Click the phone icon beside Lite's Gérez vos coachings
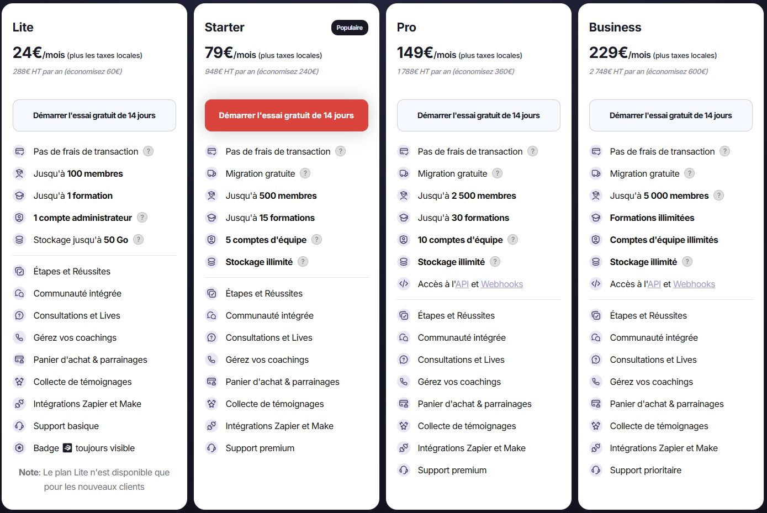This screenshot has height=513, width=767. click(x=19, y=337)
